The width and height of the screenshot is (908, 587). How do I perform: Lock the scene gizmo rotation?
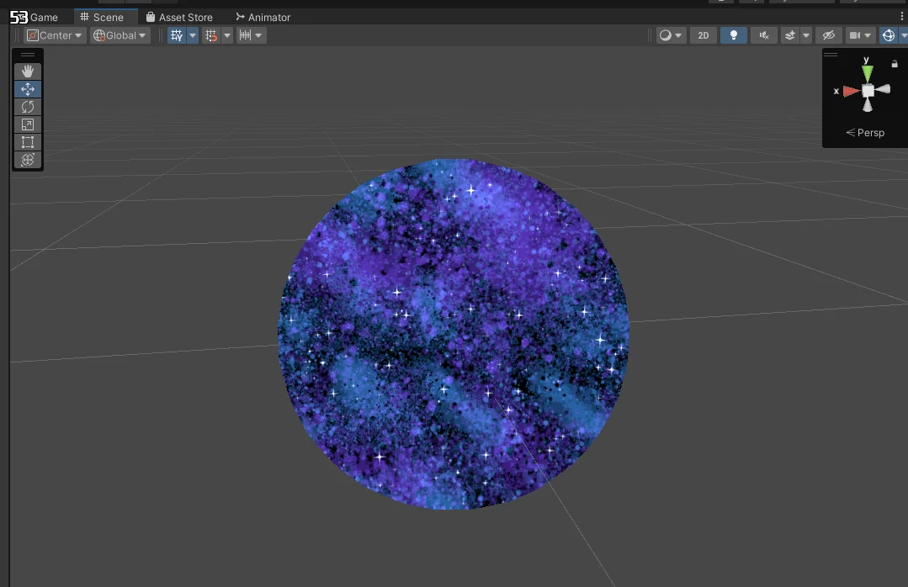[x=894, y=63]
